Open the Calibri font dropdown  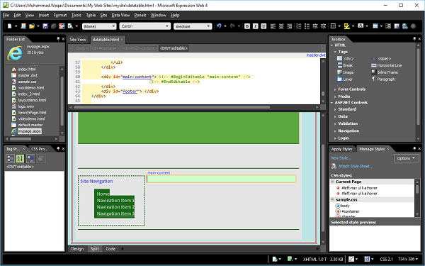pyautogui.click(x=145, y=26)
